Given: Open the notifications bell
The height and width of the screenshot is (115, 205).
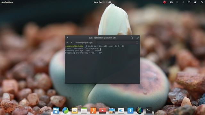Looking at the screenshot, I should point(195,2).
